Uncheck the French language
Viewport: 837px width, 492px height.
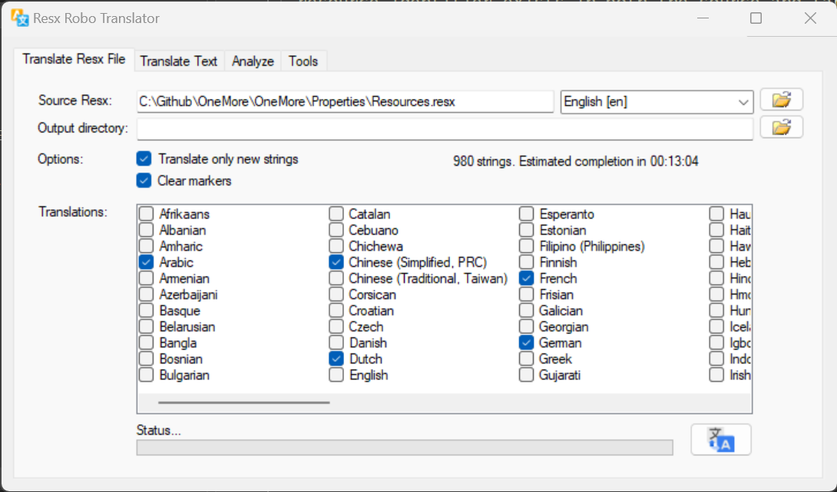(x=526, y=278)
